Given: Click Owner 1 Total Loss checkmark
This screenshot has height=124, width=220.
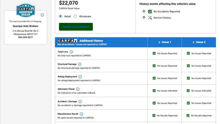Looking at the screenshot, I should (154, 53).
